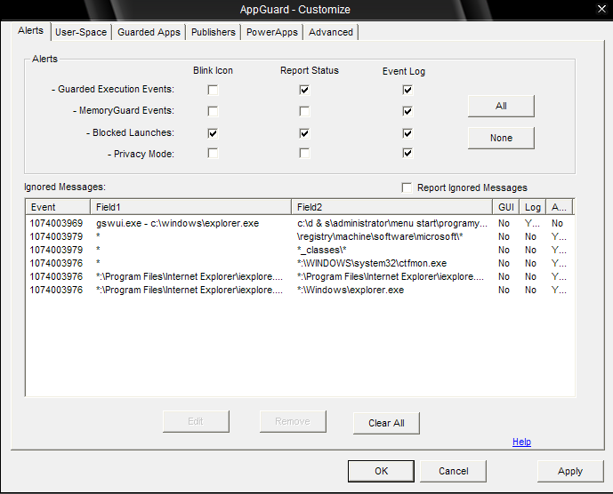Sort by the Field2 column header

point(391,207)
